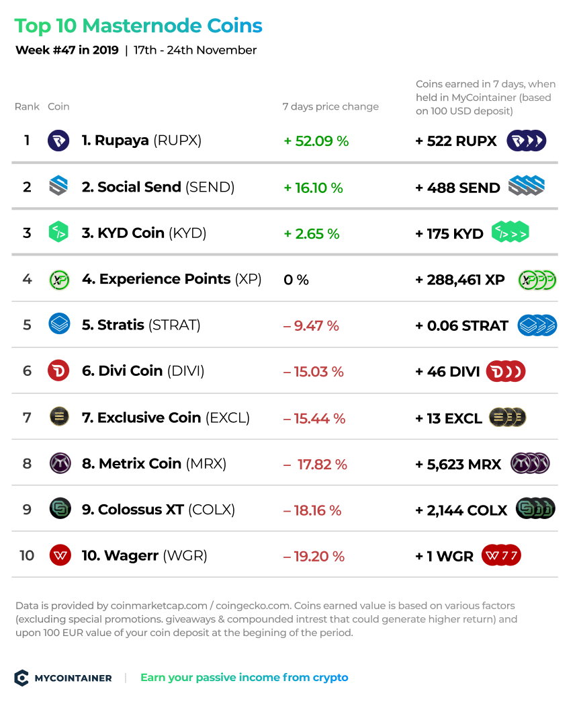Select the '+ 288,461 XP' earned value

coord(460,280)
